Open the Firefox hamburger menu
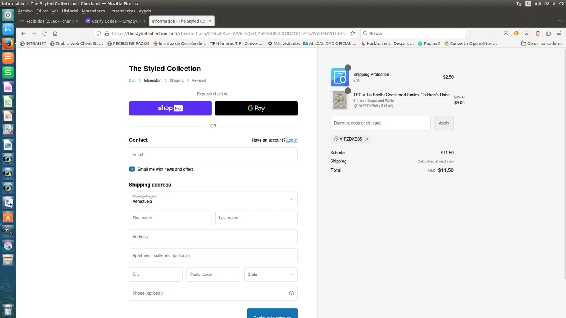Image resolution: width=566 pixels, height=318 pixels. pos(559,34)
